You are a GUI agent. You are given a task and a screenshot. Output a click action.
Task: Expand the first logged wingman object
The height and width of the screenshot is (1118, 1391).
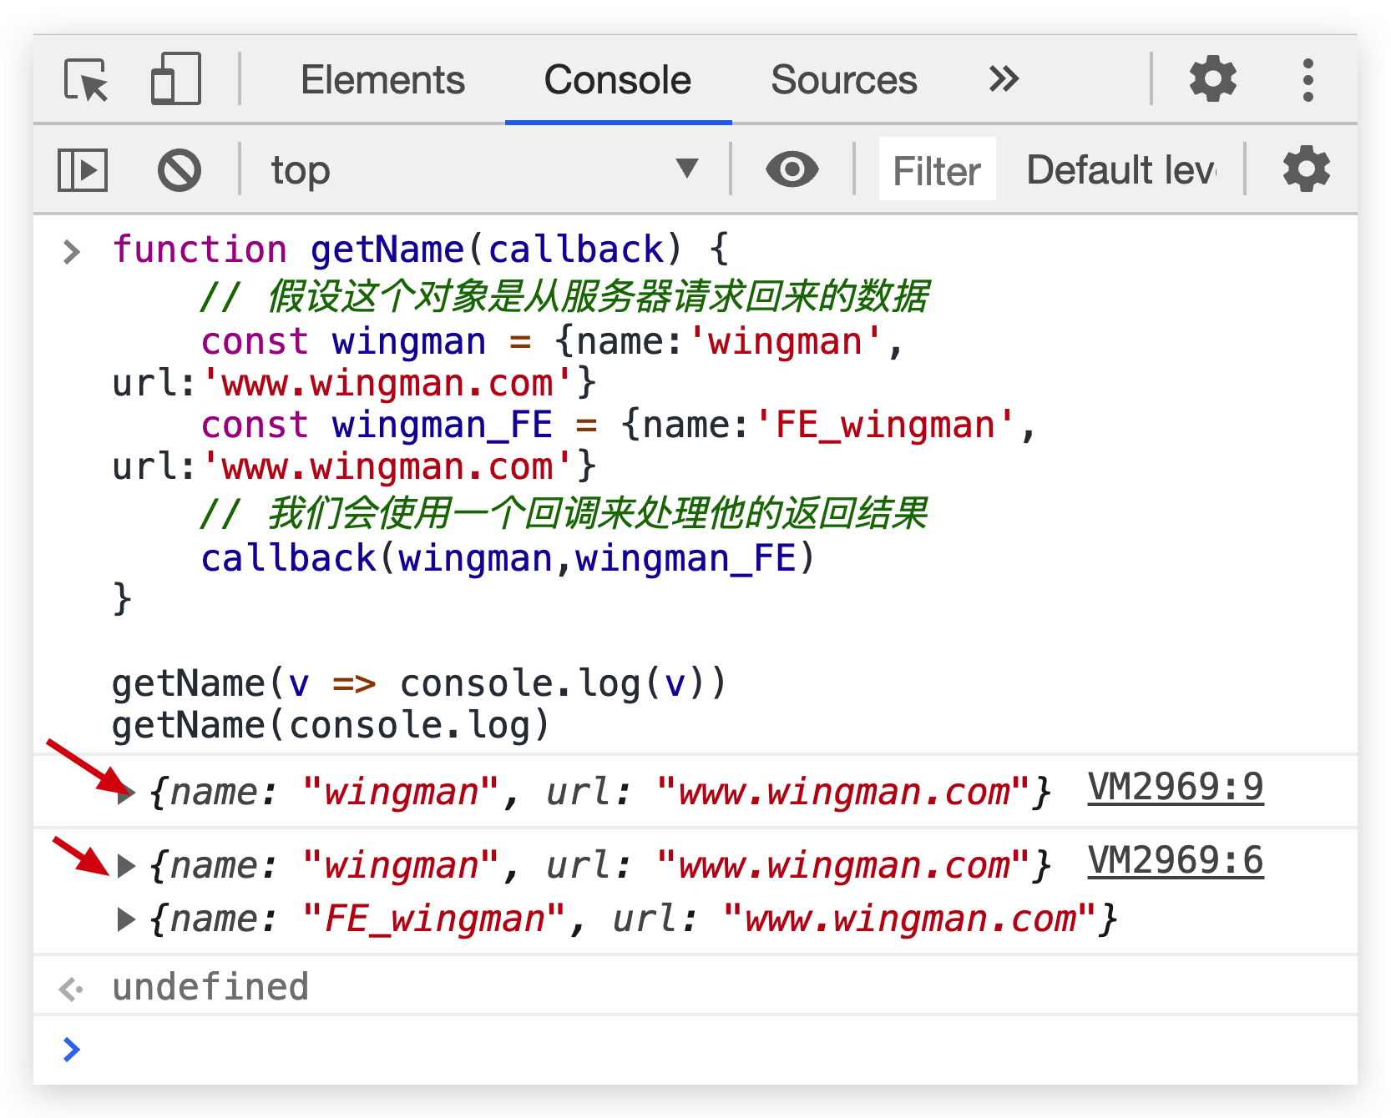126,793
